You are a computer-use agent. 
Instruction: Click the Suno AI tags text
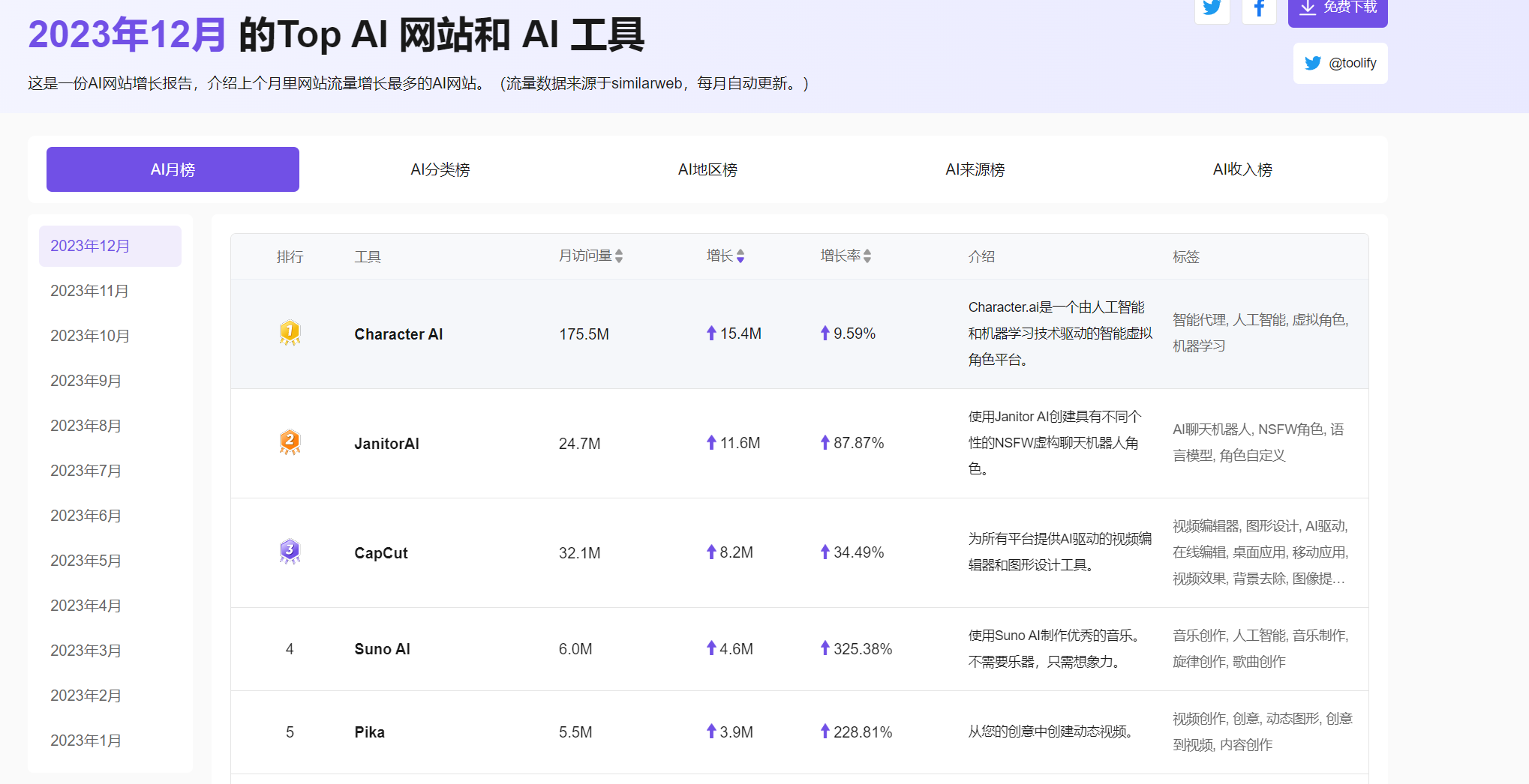[1260, 648]
